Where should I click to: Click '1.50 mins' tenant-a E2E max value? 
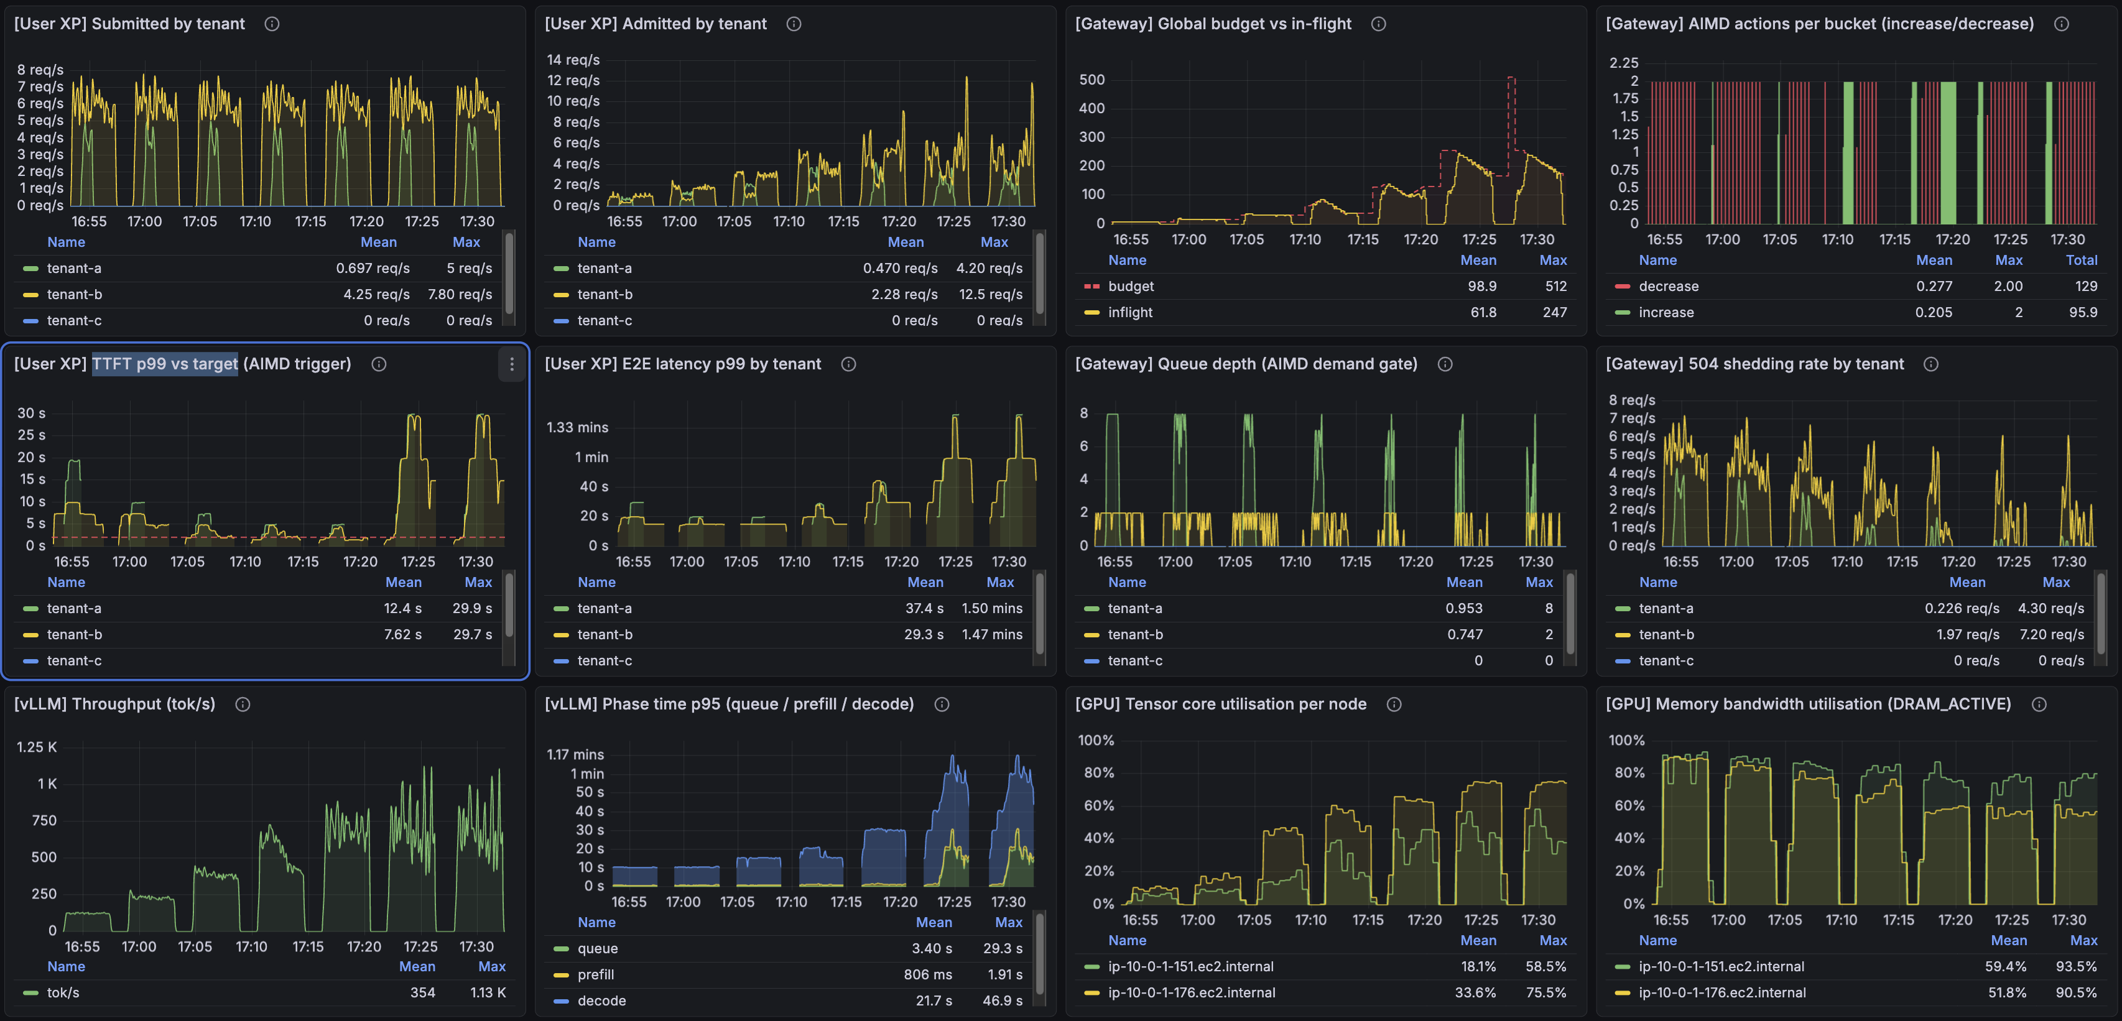(x=992, y=609)
